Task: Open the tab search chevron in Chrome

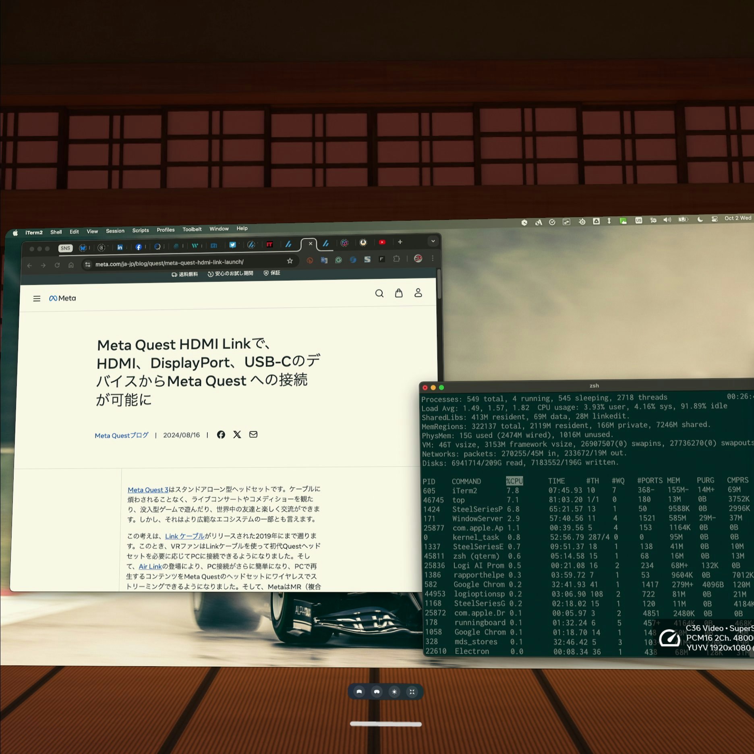Action: pyautogui.click(x=433, y=241)
